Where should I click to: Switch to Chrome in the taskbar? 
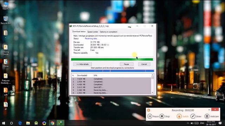[52, 123]
